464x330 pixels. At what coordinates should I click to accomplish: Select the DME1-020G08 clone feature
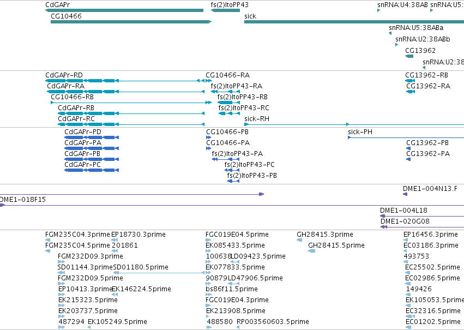[x=422, y=227]
